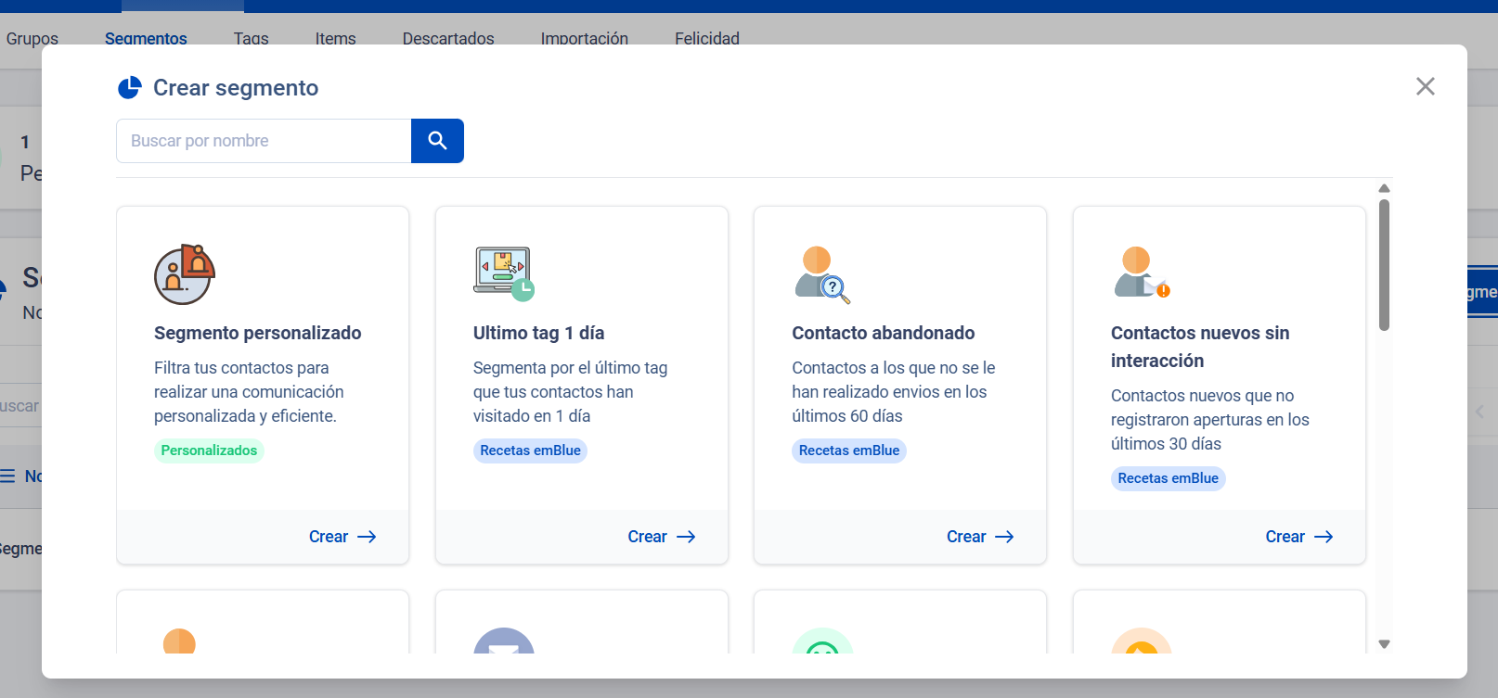Screen dimensions: 1498x698
Task: Create a Segmento personalizado segment
Action: click(x=342, y=537)
